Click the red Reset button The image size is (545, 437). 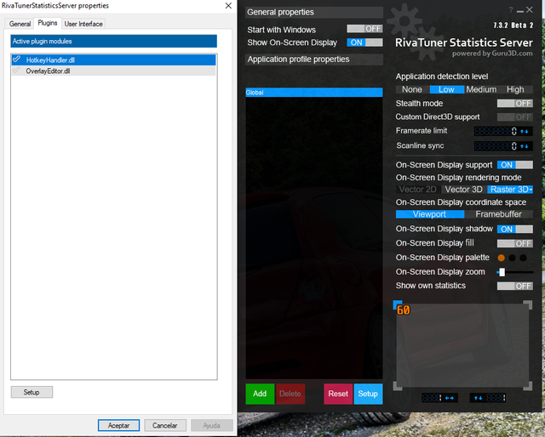click(x=338, y=394)
